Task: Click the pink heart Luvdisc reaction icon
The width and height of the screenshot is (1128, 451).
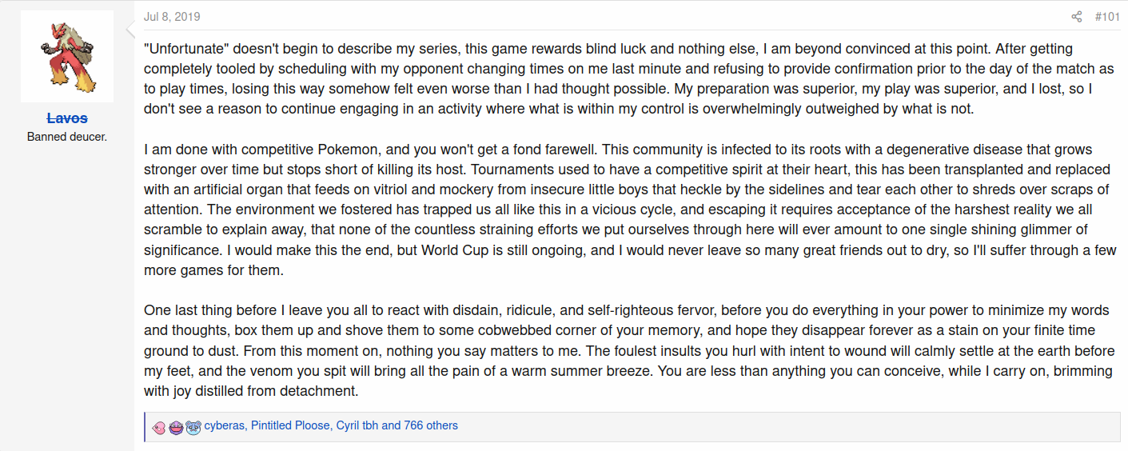Action: click(158, 427)
